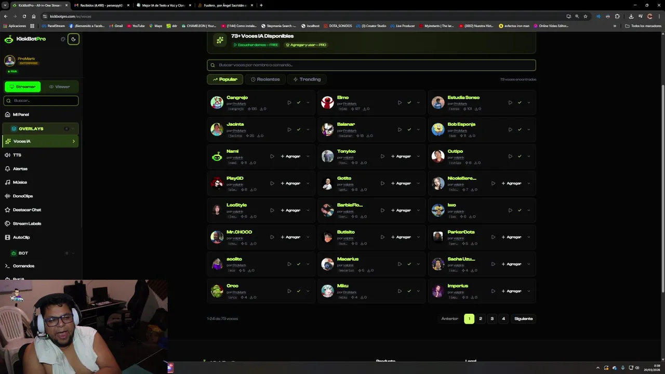665x374 pixels.
Task: Go to page 2 of voices
Action: click(481, 318)
